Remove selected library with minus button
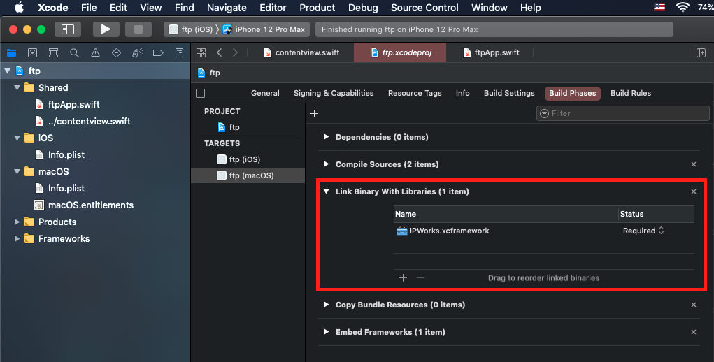 coord(420,278)
